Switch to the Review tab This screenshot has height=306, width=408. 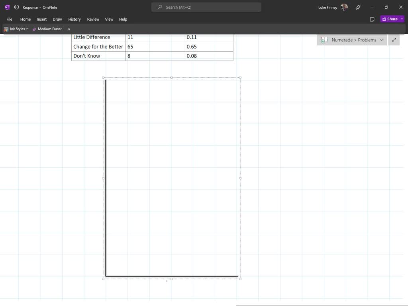93,19
